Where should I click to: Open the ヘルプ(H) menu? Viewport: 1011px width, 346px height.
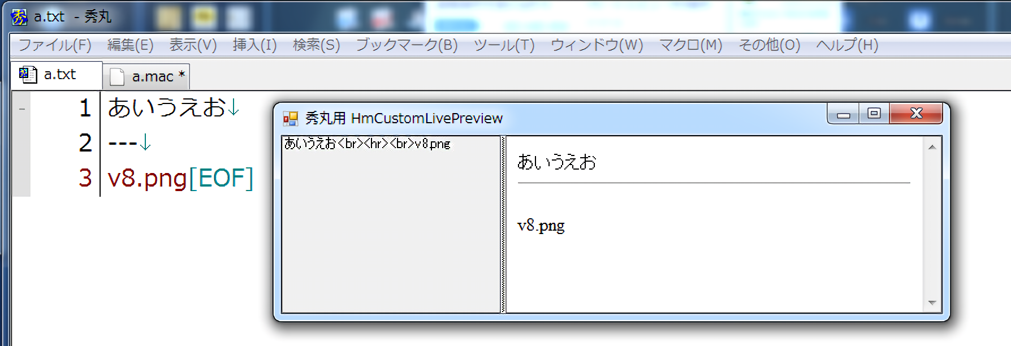coord(846,45)
